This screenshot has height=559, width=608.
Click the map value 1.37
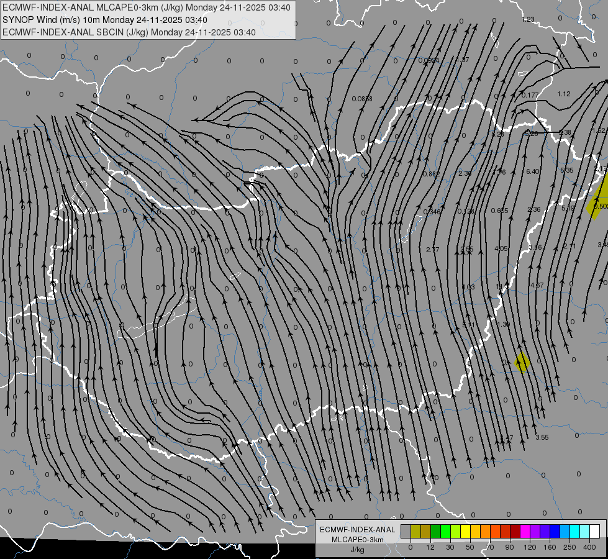pyautogui.click(x=463, y=60)
